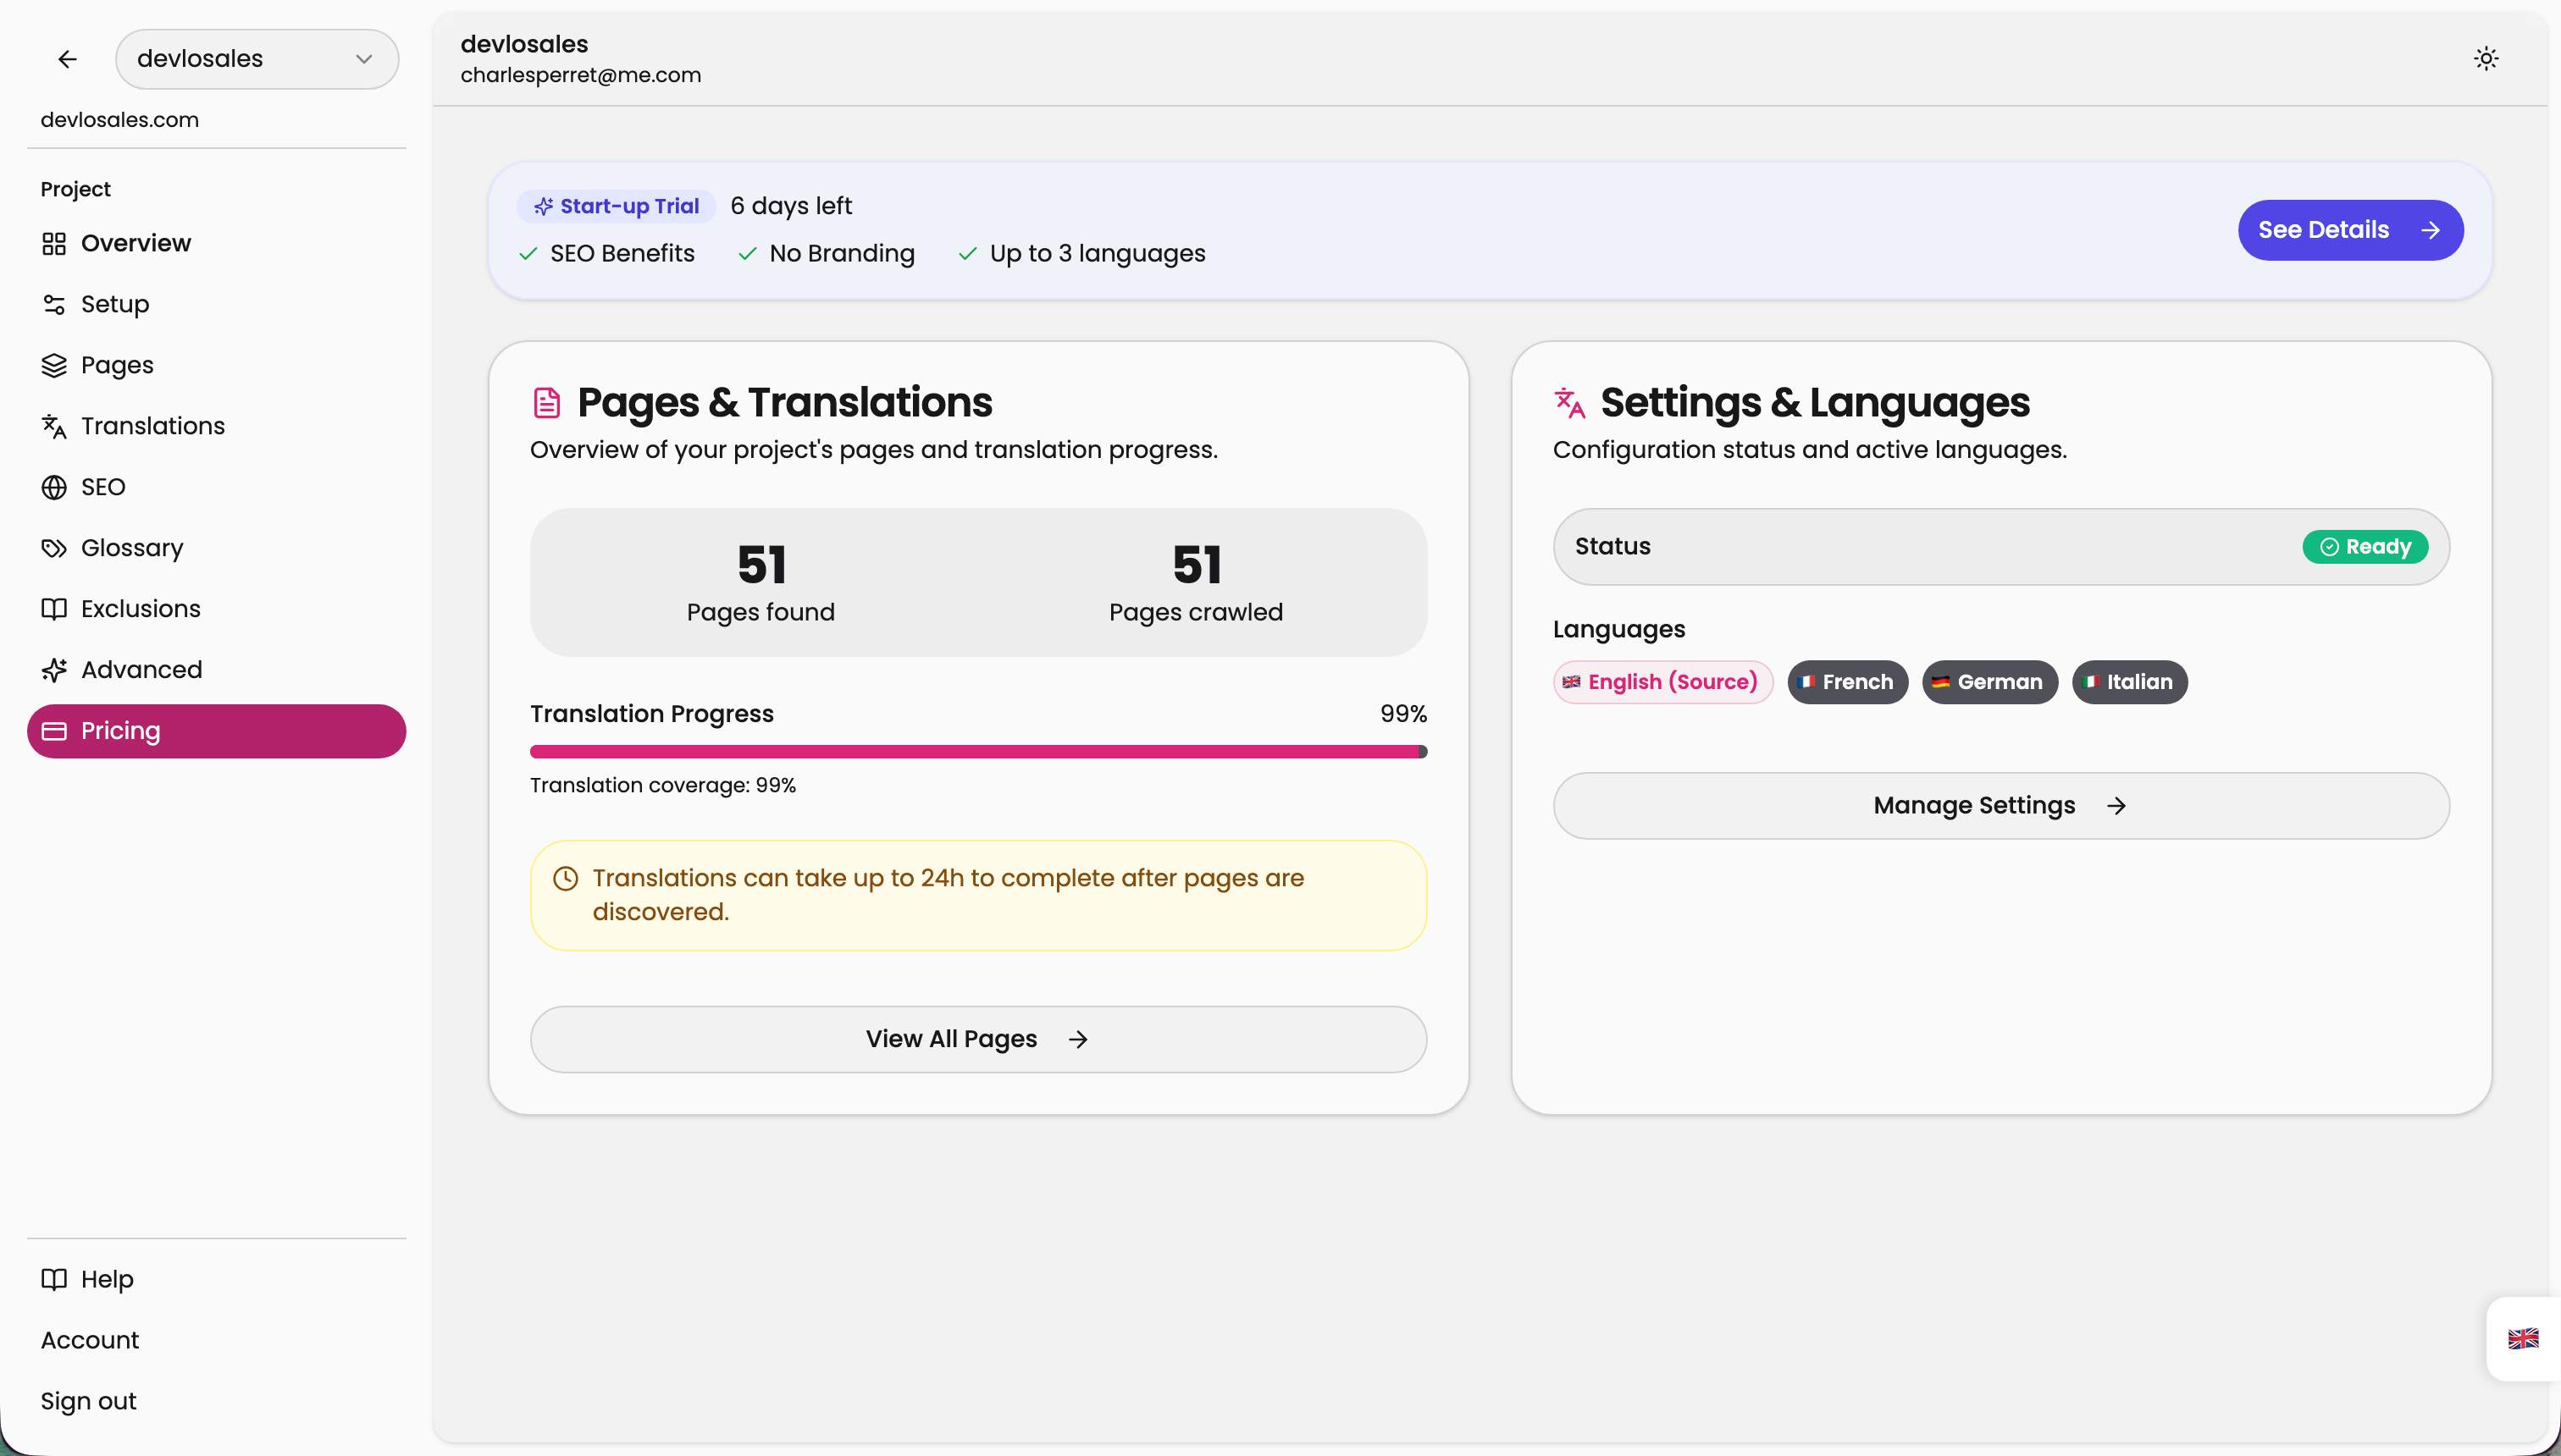Open the language flag selector at bottom right
This screenshot has height=1456, width=2561.
(x=2523, y=1338)
